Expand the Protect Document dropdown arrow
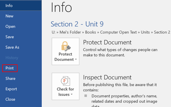Screen dimensions: 171x107 pyautogui.click(x=76, y=59)
